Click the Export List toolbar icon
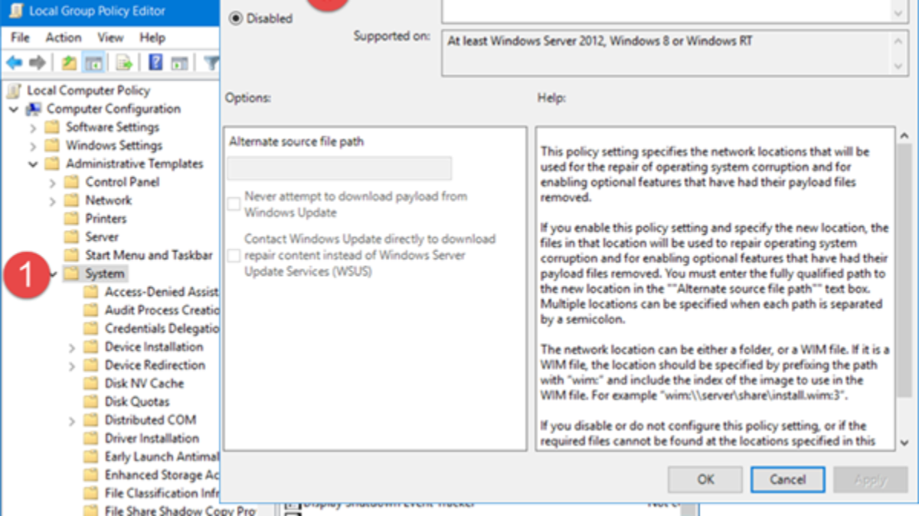The height and width of the screenshot is (516, 919). [125, 63]
